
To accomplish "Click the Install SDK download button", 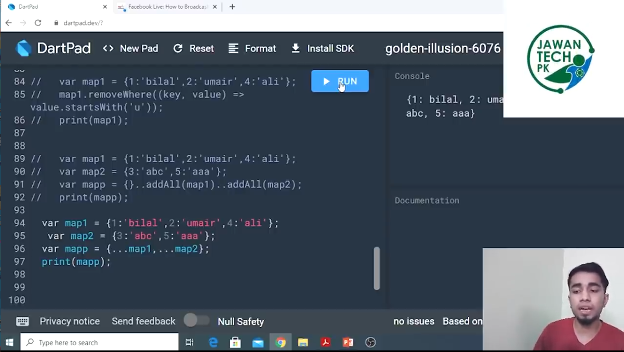I will 322,48.
